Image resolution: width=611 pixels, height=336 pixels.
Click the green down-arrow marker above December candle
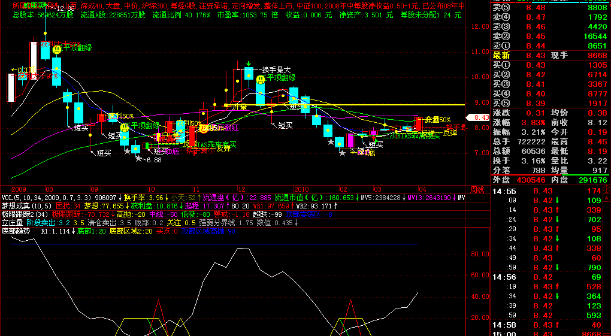pyautogui.click(x=249, y=63)
